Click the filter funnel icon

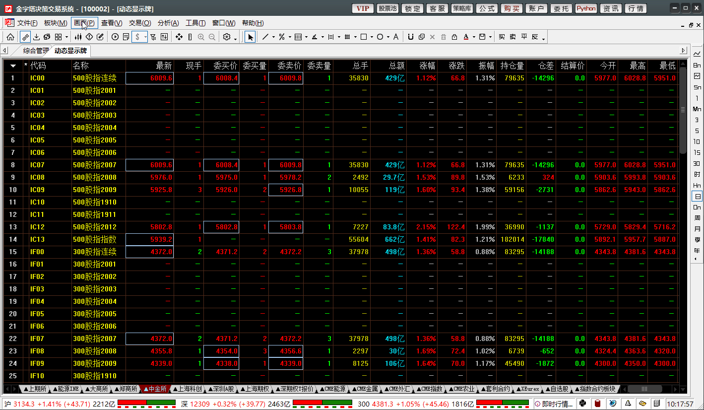point(153,37)
